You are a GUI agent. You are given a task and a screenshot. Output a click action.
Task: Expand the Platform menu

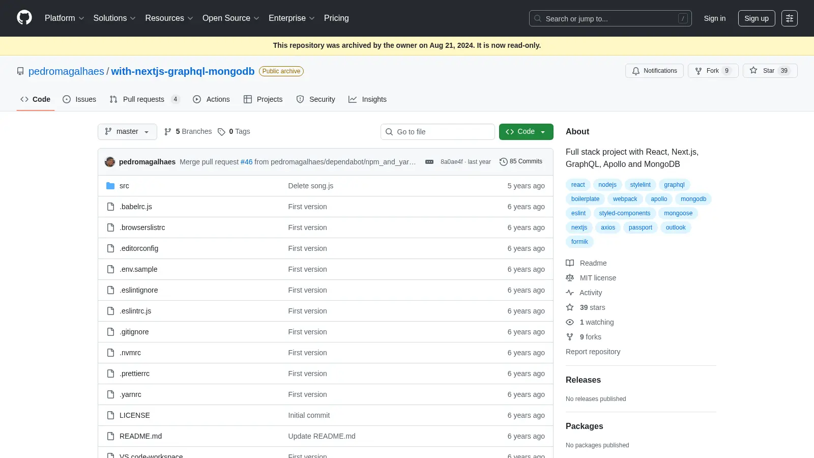pyautogui.click(x=65, y=18)
